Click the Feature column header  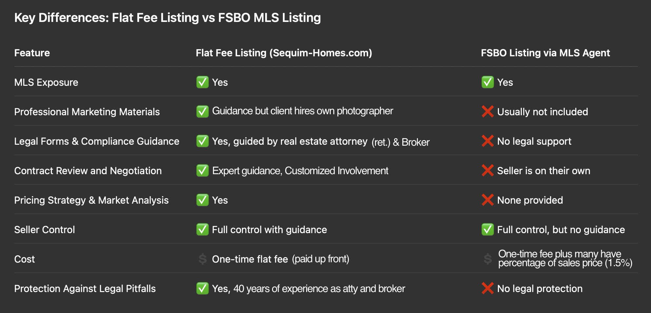[32, 53]
